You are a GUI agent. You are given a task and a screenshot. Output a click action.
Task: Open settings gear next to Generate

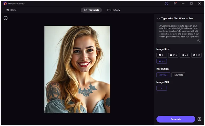coord(199,119)
